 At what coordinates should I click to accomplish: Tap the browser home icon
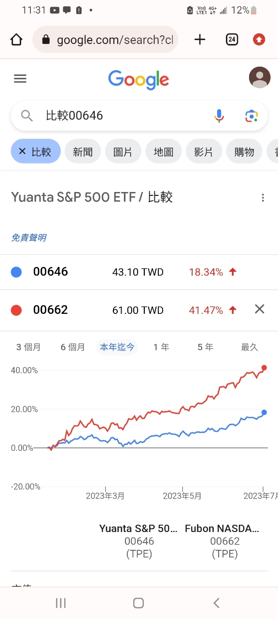click(x=16, y=40)
